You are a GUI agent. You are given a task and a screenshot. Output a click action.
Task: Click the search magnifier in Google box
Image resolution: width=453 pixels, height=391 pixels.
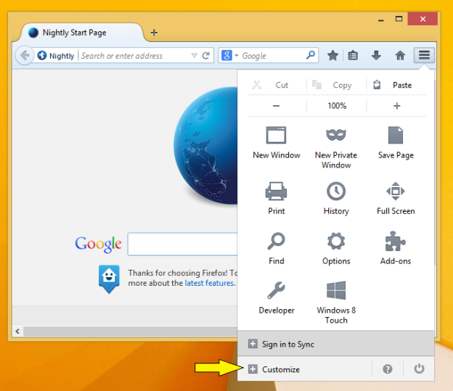[311, 55]
